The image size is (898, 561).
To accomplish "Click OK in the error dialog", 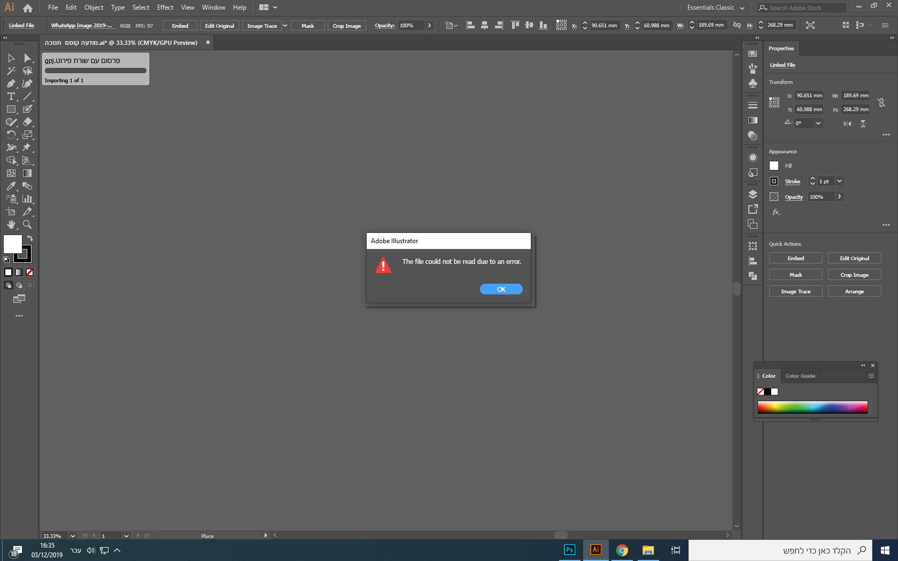I will click(x=501, y=289).
